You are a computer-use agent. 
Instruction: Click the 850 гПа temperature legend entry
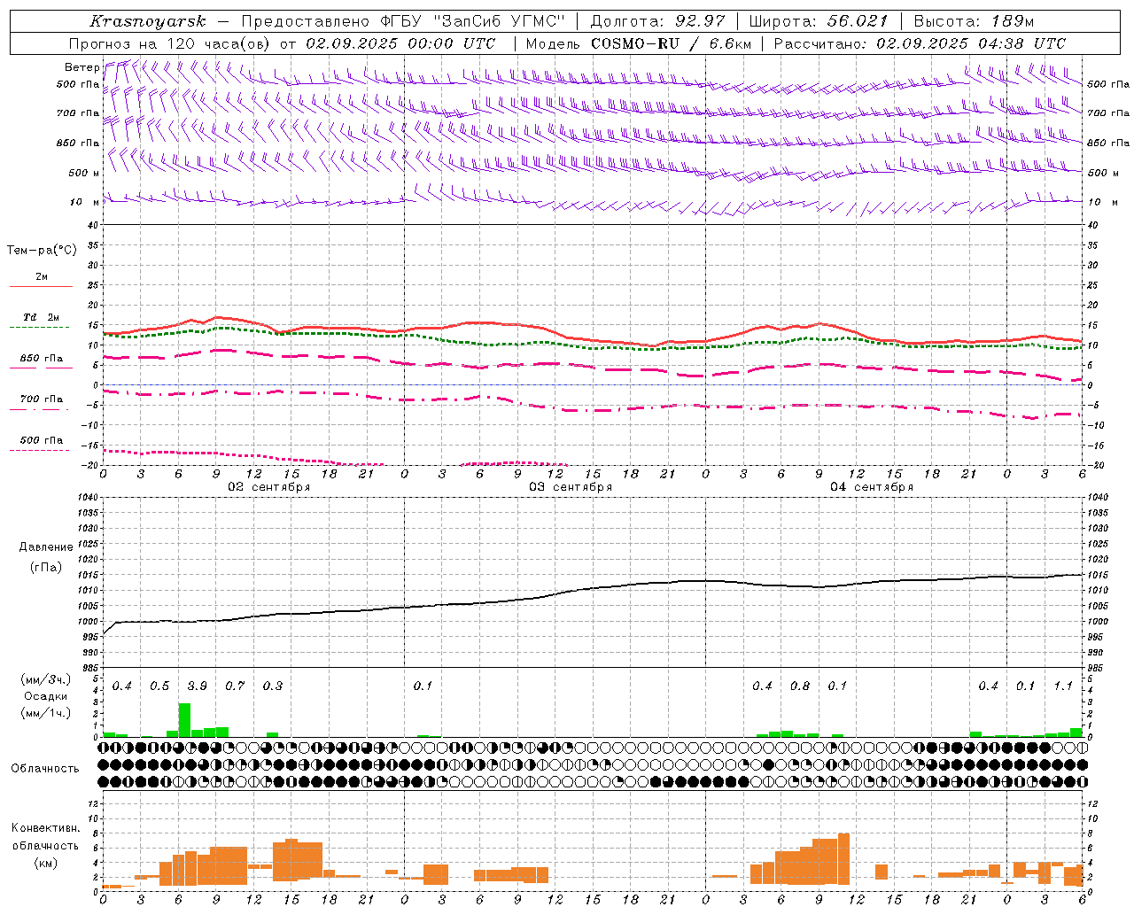[41, 359]
